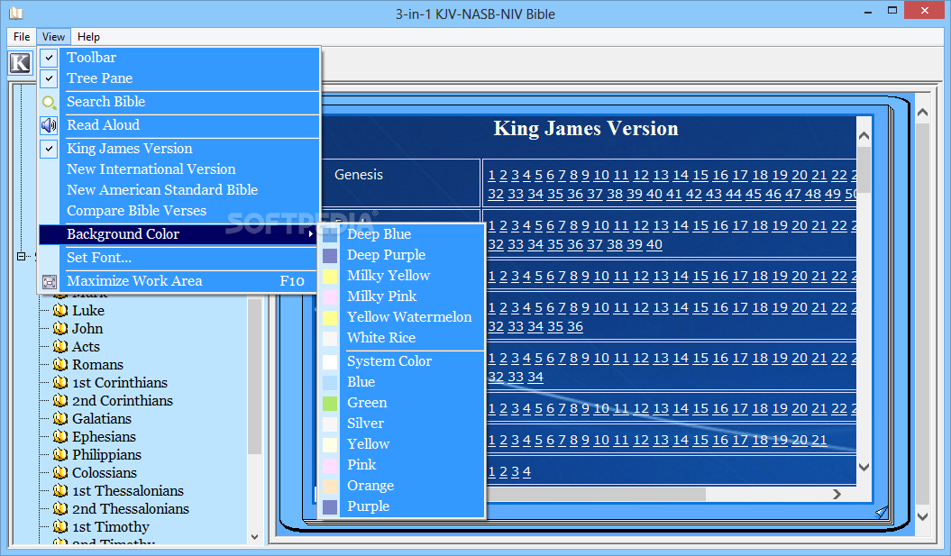The width and height of the screenshot is (951, 556).
Task: Pick the Milky Pink color swatch
Action: click(330, 297)
